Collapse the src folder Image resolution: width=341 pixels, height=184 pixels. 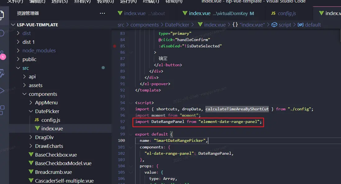(18, 68)
